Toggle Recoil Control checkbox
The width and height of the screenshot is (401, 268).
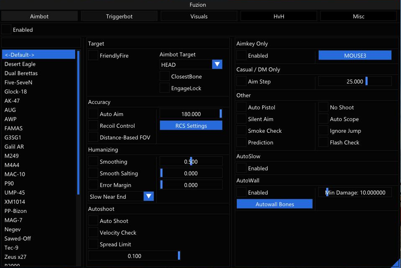coord(93,126)
